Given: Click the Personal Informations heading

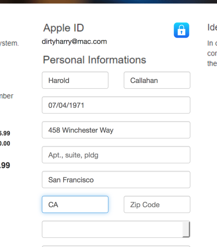Looking at the screenshot, I should click(x=94, y=60).
